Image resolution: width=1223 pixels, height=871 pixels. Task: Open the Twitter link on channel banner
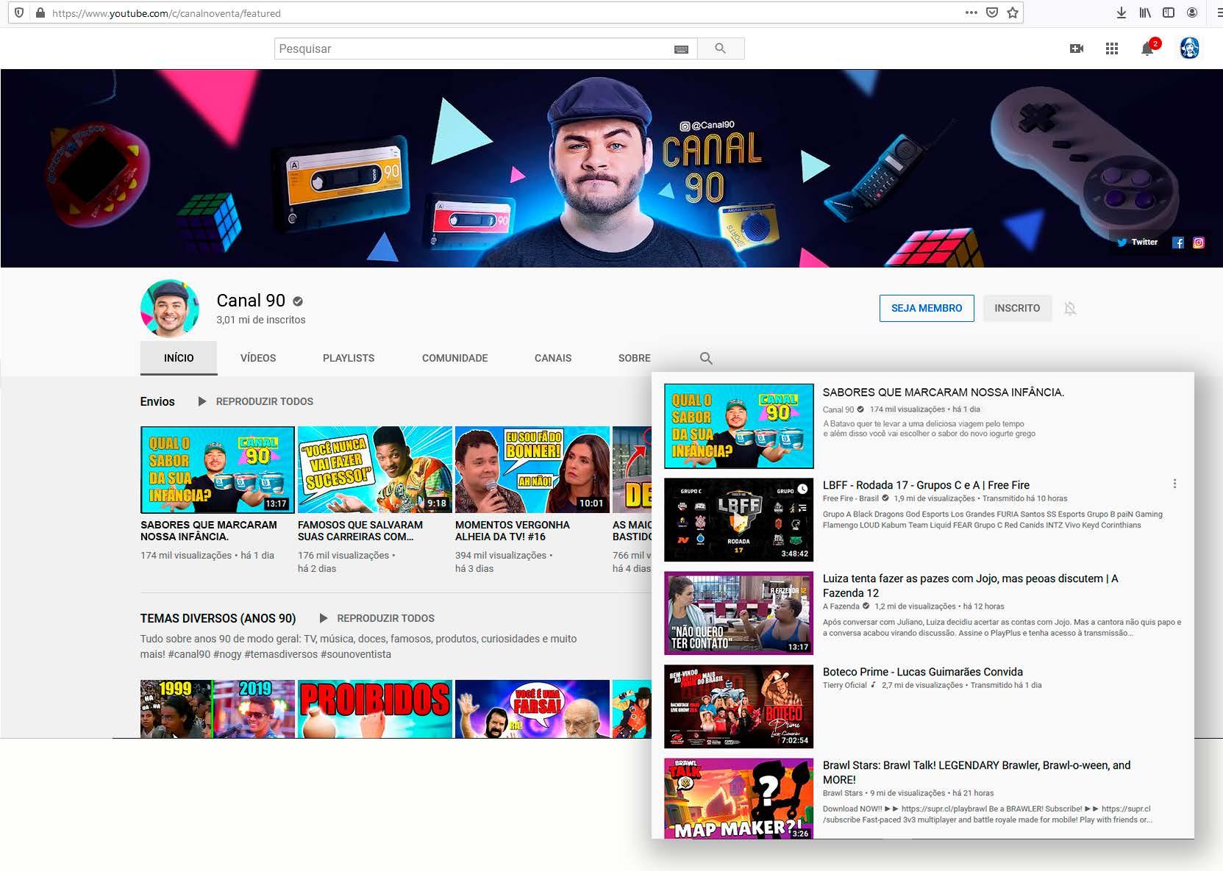click(x=1138, y=242)
